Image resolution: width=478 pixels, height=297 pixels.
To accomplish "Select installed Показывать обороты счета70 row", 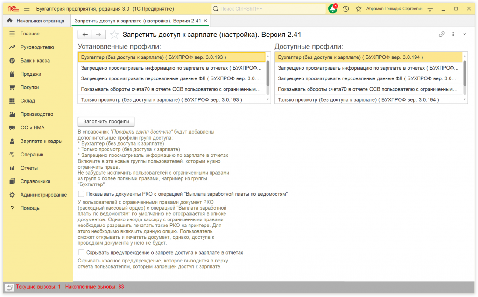I will (172, 89).
